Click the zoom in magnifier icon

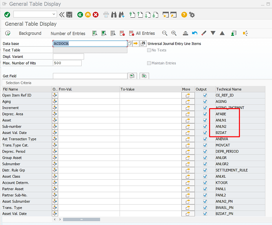[x=174, y=33]
